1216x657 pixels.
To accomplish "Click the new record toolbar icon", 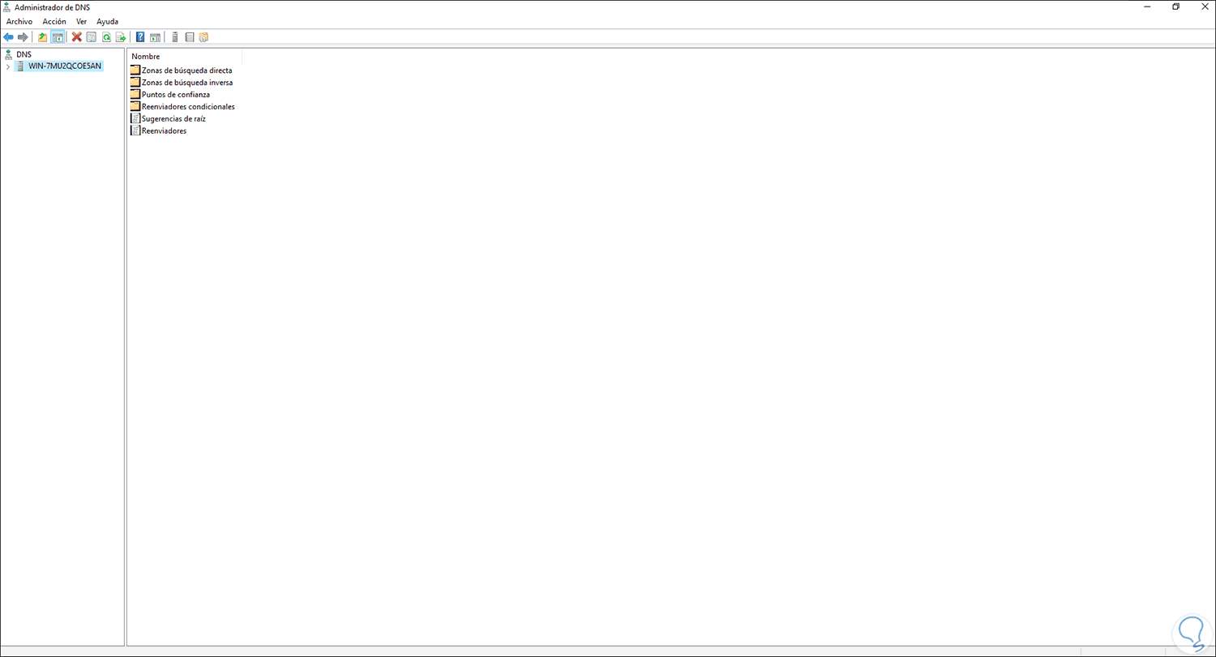I will 203,37.
